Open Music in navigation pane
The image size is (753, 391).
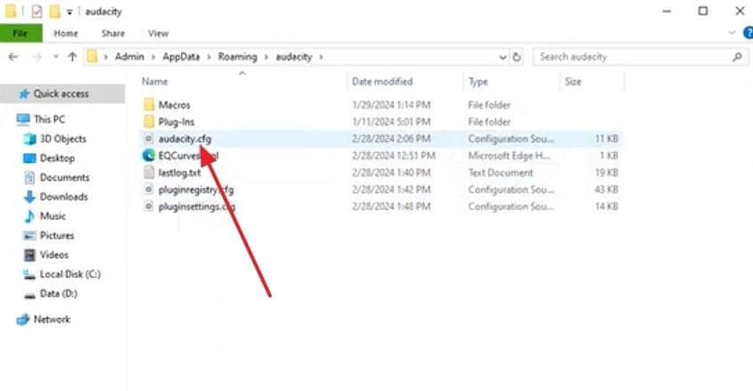click(x=53, y=216)
